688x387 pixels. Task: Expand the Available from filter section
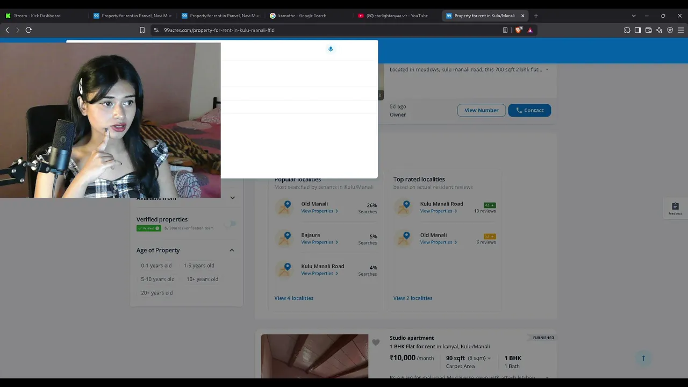click(x=232, y=198)
